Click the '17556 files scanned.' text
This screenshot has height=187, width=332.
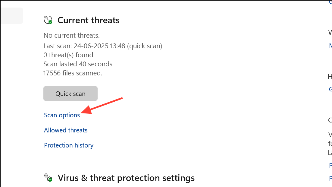73,73
